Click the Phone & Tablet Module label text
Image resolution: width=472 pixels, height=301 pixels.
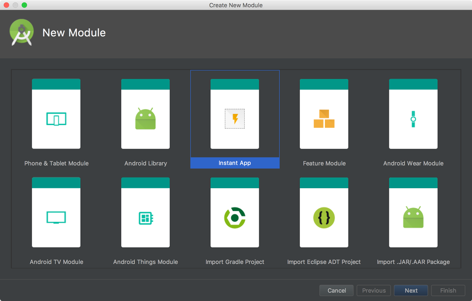point(56,163)
